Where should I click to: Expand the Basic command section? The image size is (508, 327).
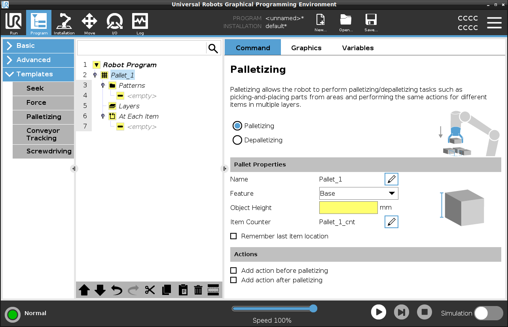tap(38, 46)
